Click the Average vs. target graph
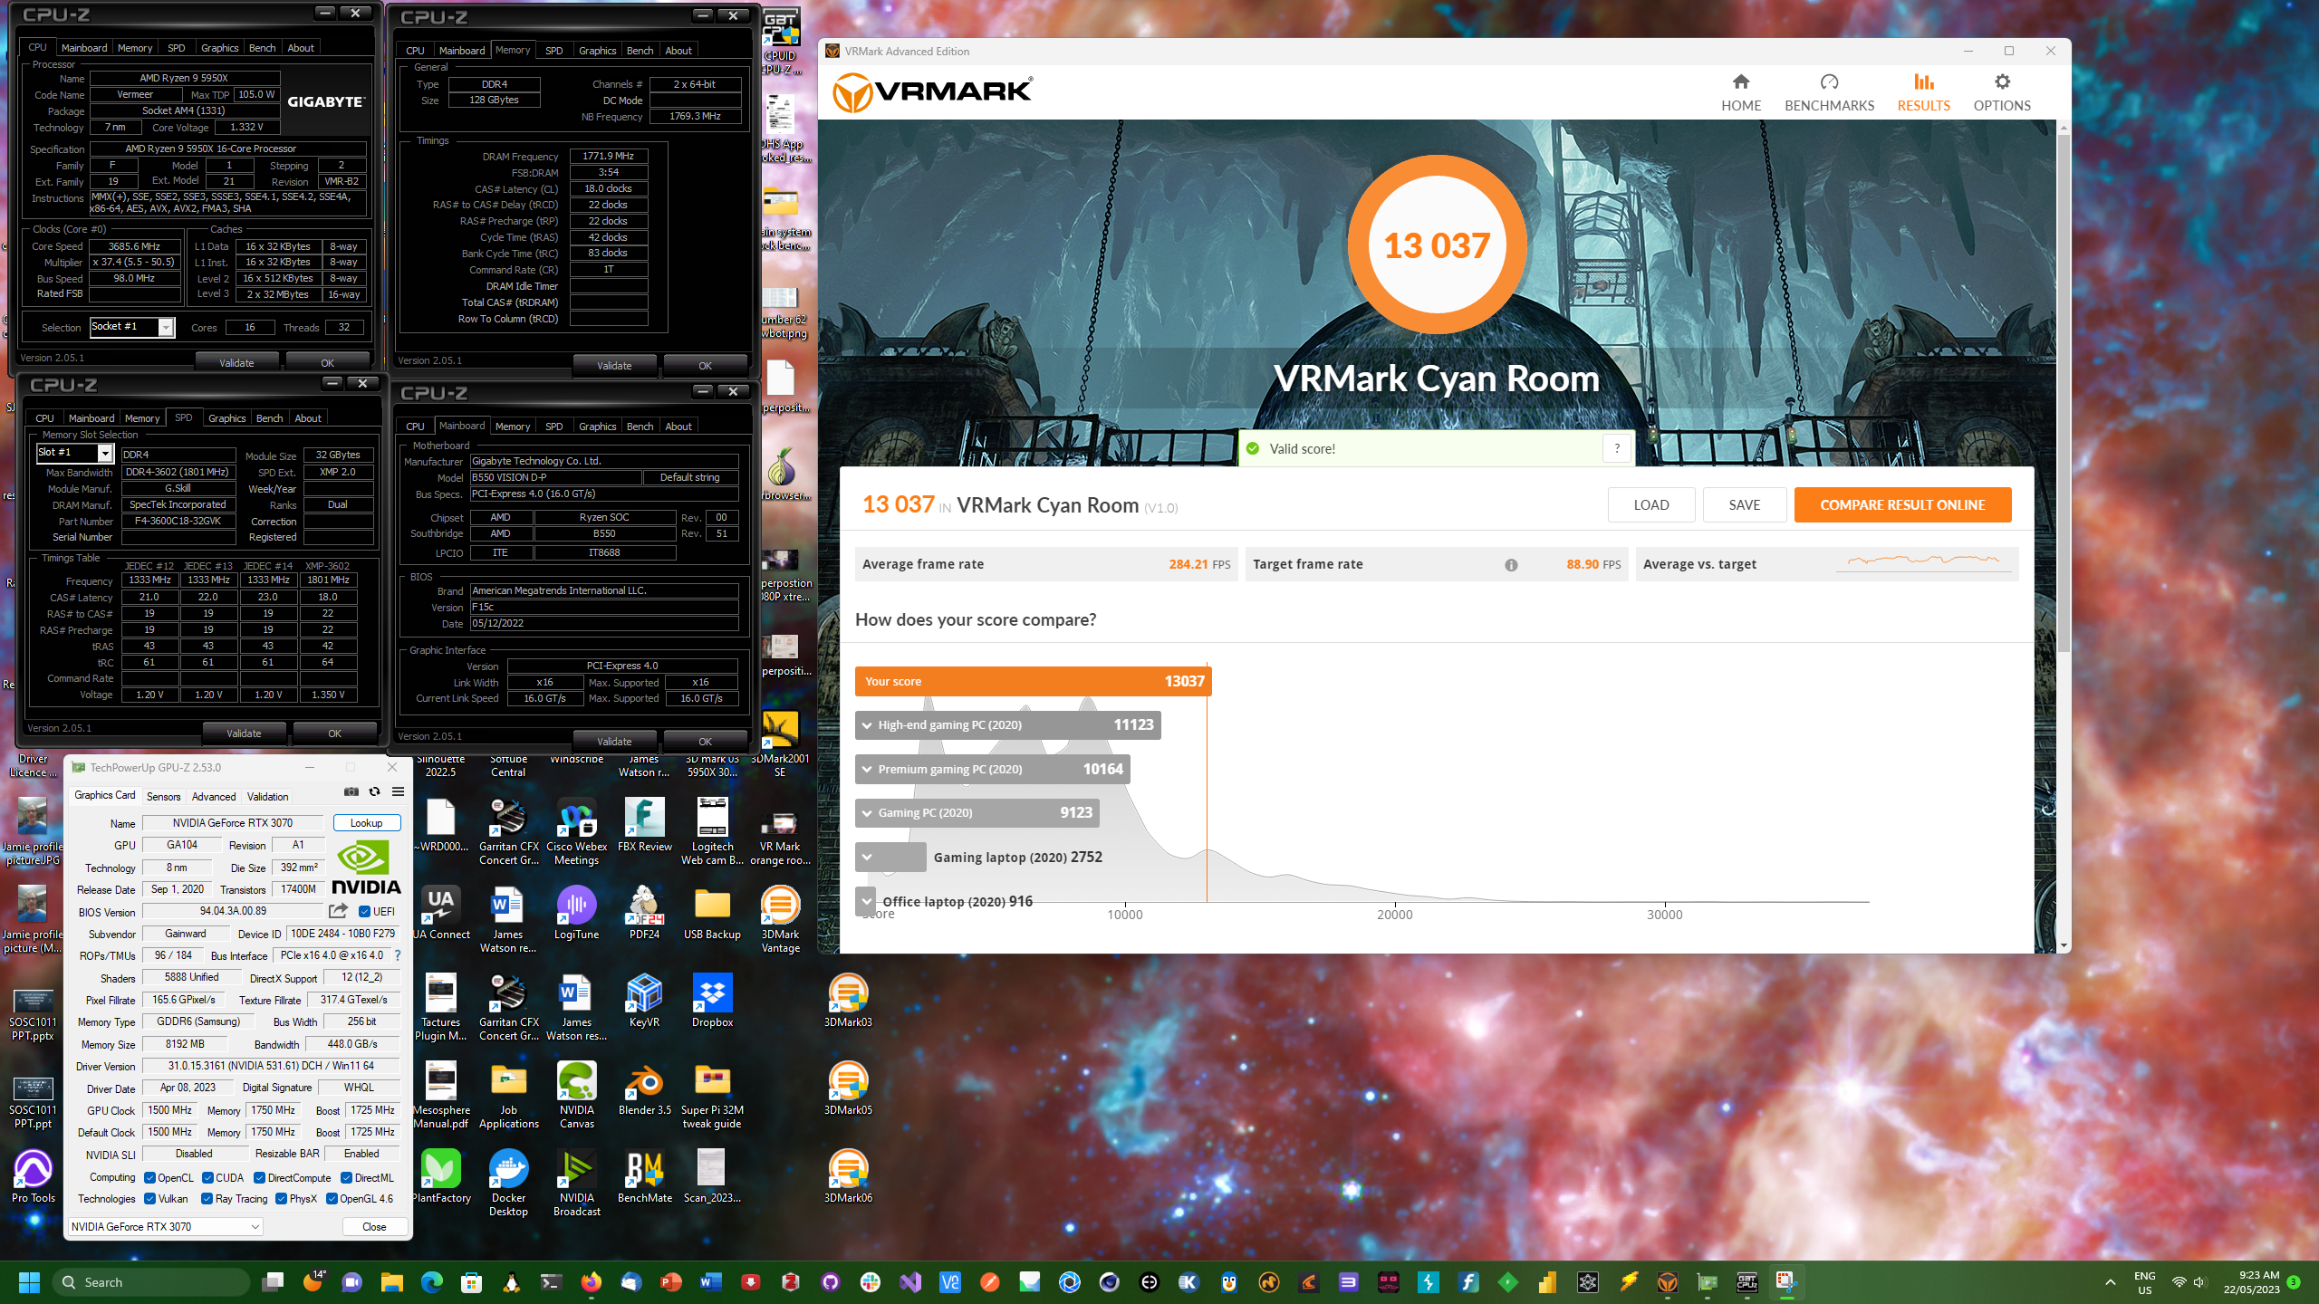The width and height of the screenshot is (2319, 1304). (1924, 563)
